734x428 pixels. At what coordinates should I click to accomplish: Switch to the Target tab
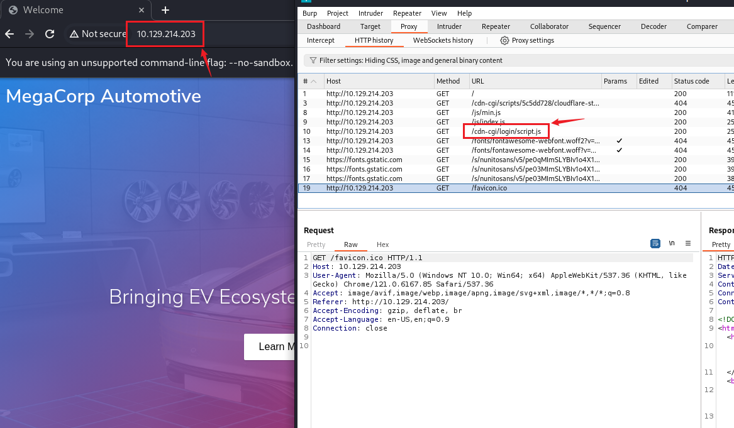click(370, 26)
